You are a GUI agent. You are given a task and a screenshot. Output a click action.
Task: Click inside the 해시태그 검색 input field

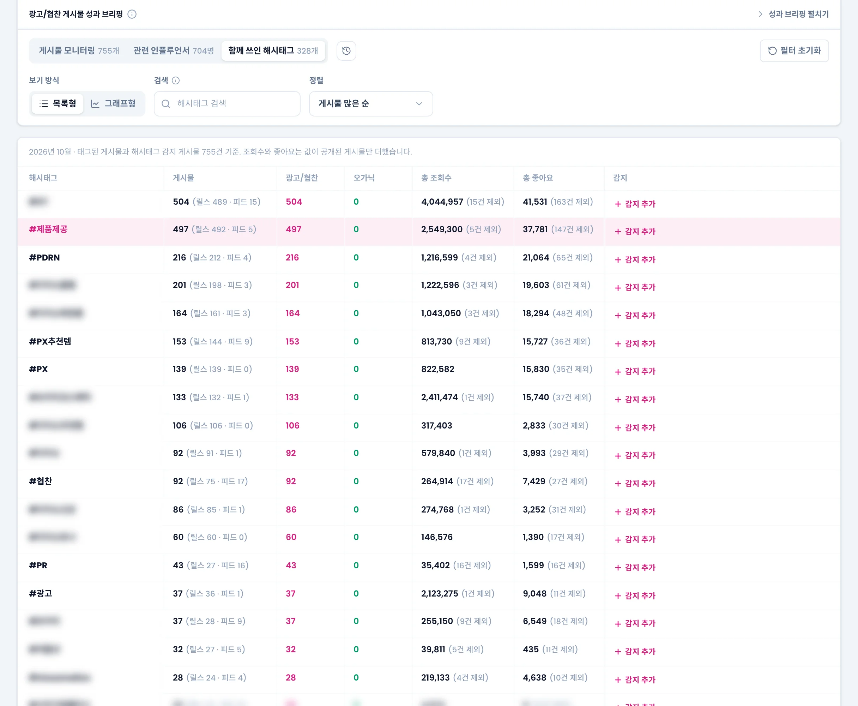[x=227, y=104]
